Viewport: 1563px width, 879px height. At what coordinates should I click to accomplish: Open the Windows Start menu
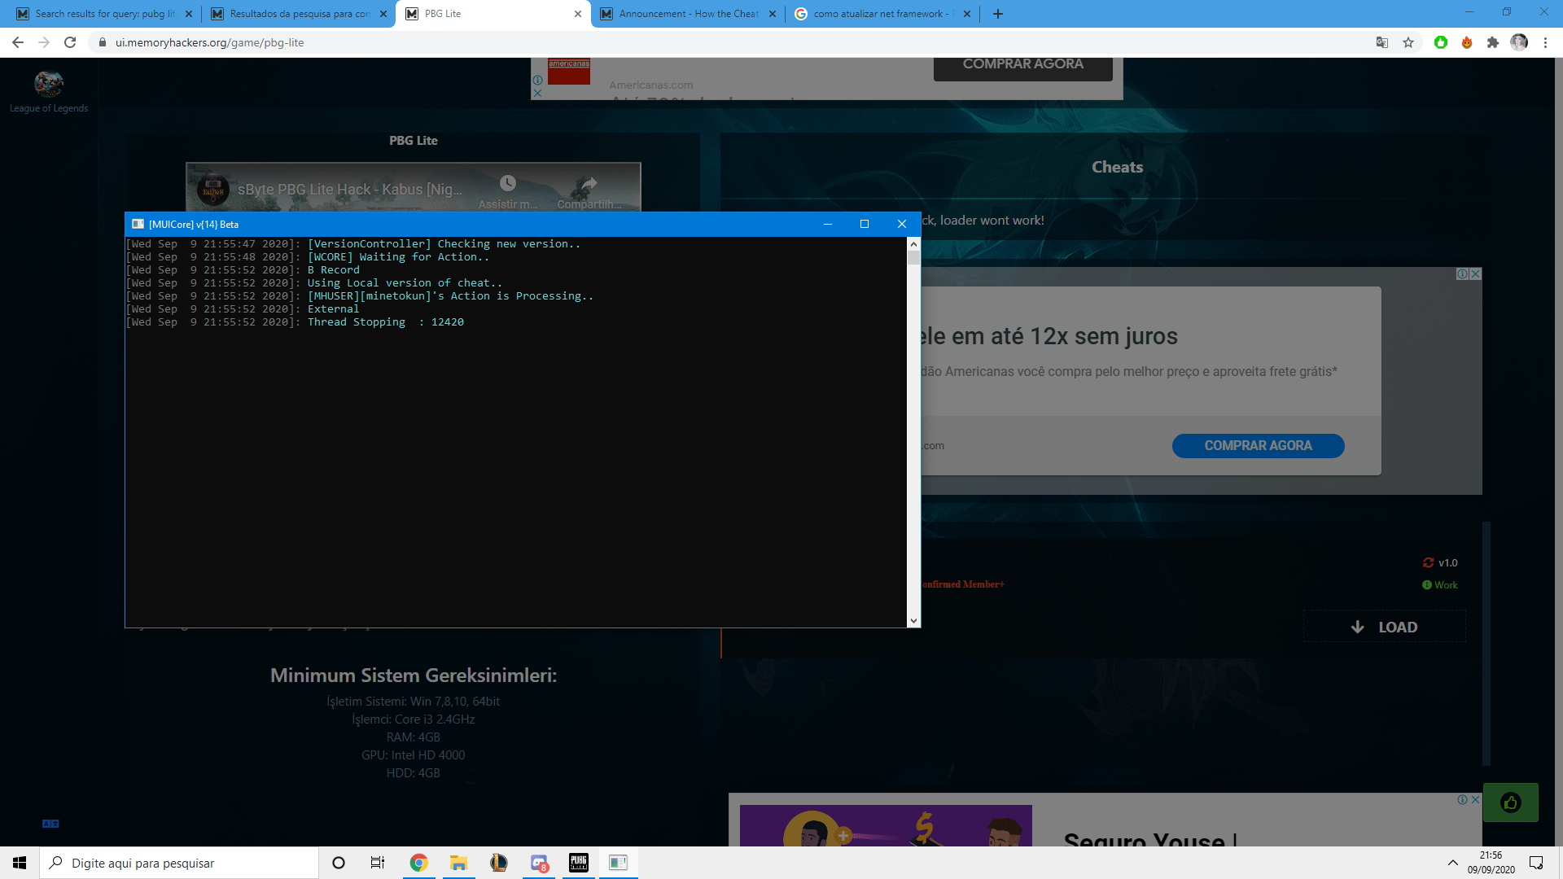tap(20, 863)
